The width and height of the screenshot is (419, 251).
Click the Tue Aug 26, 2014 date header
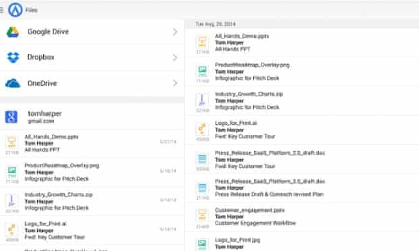(x=216, y=24)
